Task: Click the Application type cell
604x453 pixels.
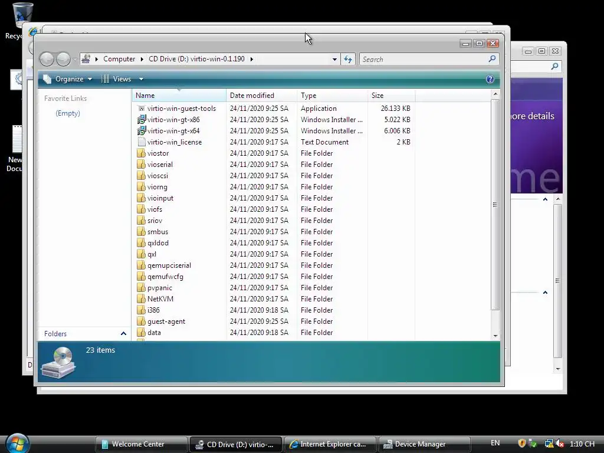Action: click(319, 109)
